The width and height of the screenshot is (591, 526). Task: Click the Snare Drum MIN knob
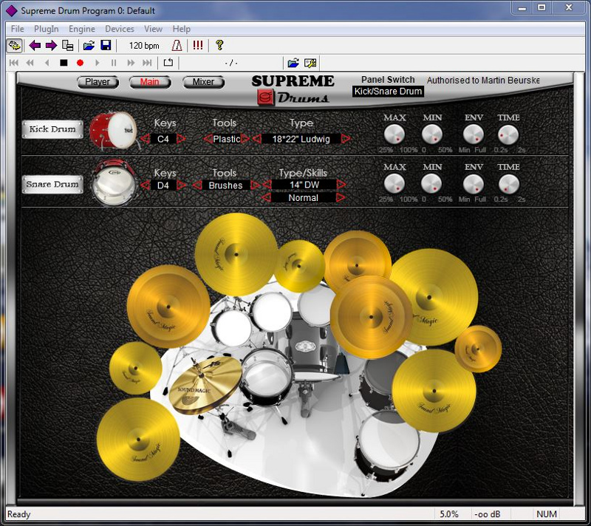click(431, 184)
